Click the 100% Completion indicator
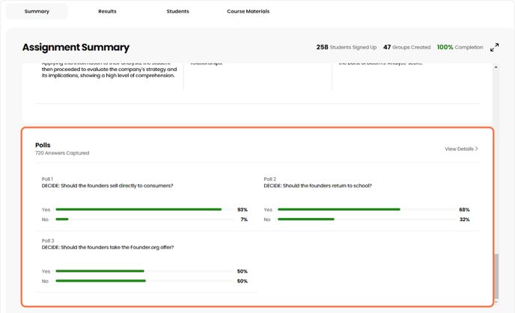The height and width of the screenshot is (313, 515). click(460, 47)
